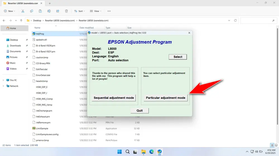Switch to large thumbnails view icon
The width and height of the screenshot is (279, 156).
pyautogui.click(x=276, y=145)
